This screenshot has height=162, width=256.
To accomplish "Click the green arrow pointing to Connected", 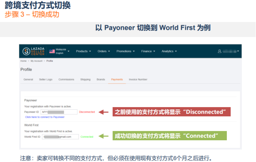I will (x=104, y=136).
